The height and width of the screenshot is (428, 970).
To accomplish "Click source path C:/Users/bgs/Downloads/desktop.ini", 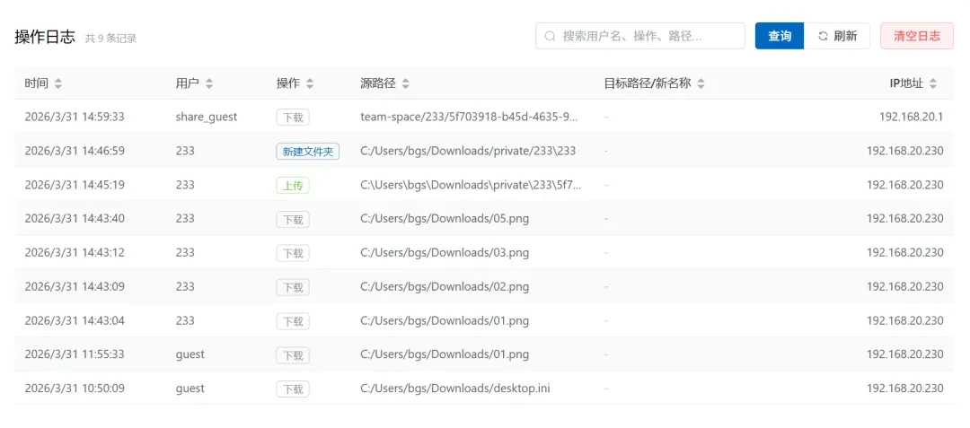I will click(x=455, y=389).
